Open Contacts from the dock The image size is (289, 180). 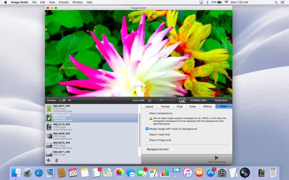[61, 173]
